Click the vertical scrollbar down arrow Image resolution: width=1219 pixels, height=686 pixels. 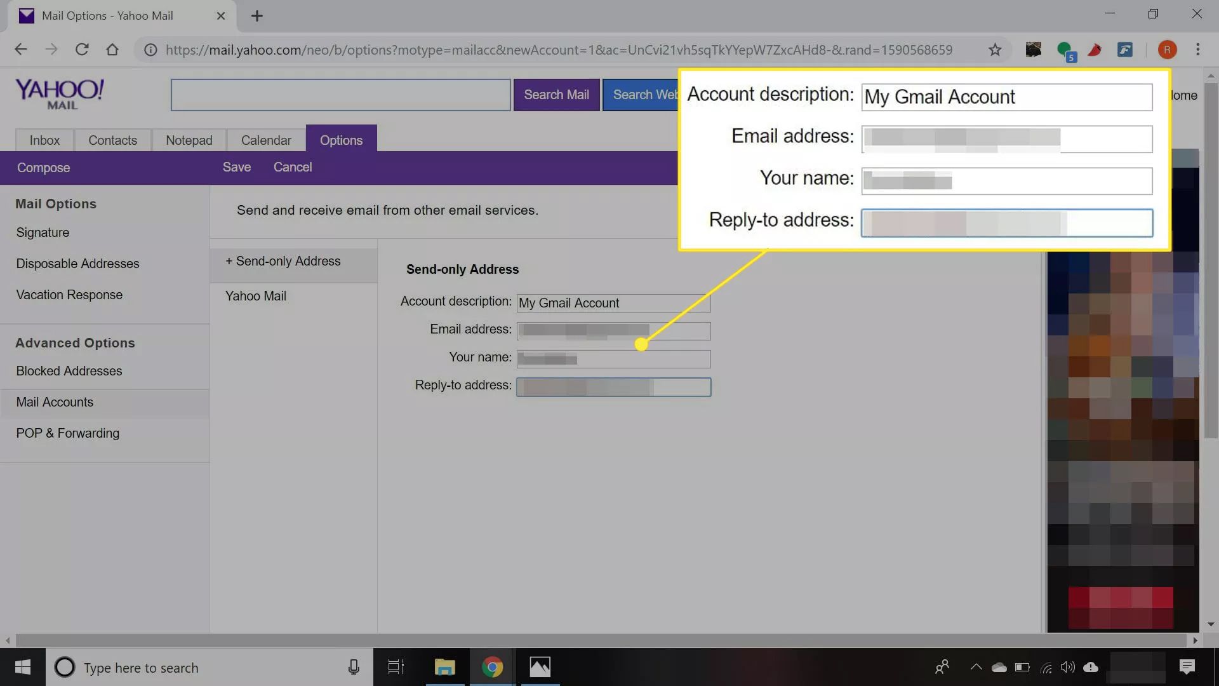coord(1211,624)
